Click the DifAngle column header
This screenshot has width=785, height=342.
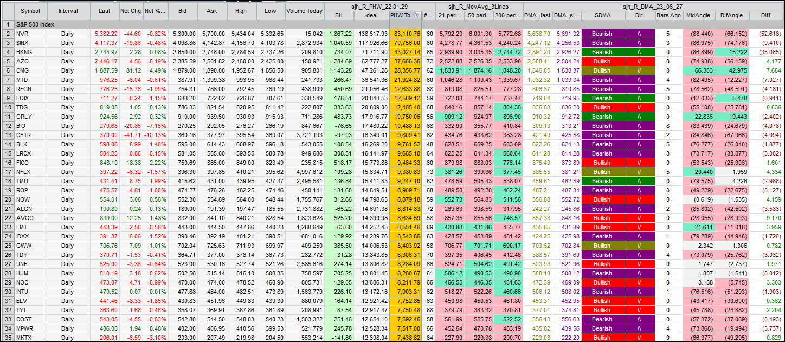pos(732,16)
